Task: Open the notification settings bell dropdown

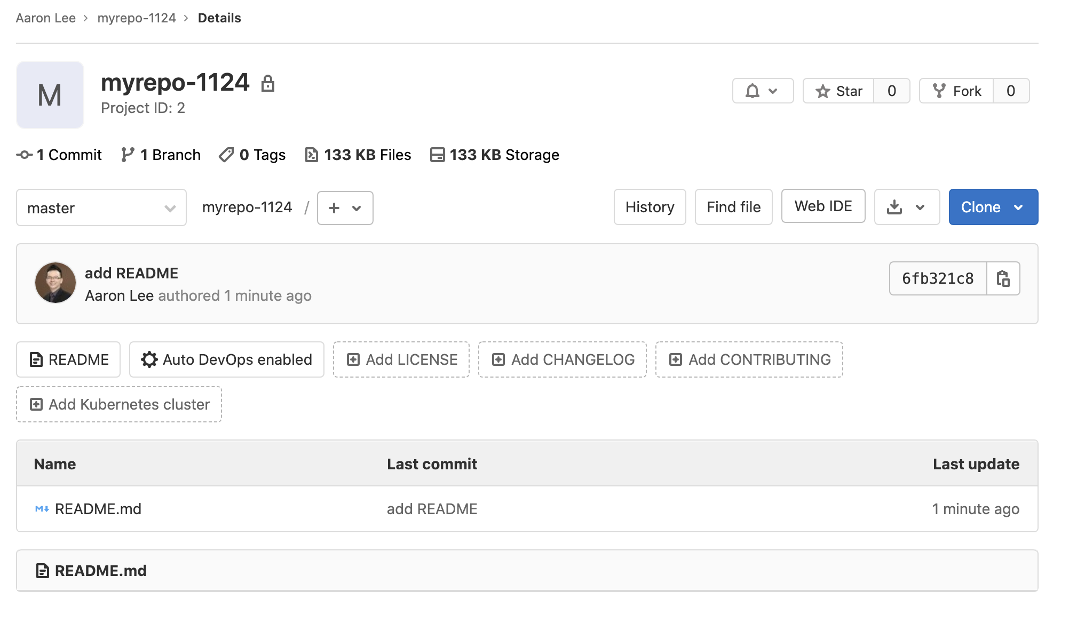Action: point(763,91)
